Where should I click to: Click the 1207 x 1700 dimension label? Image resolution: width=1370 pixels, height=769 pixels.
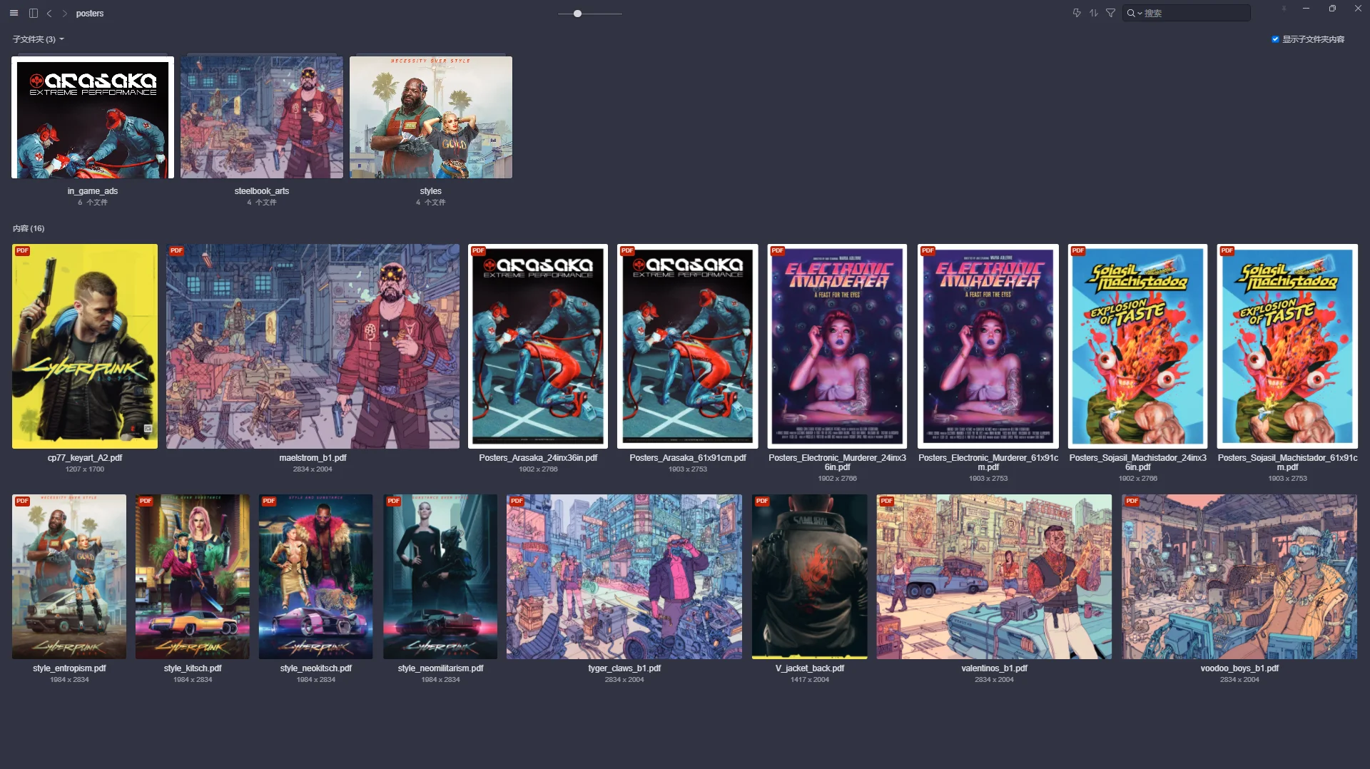point(85,469)
